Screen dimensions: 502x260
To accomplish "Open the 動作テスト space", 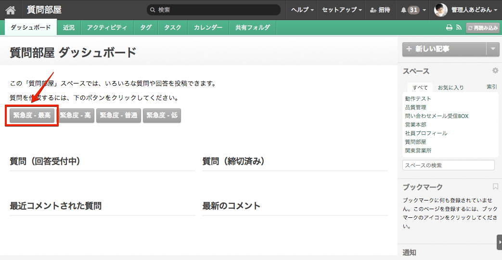I will tap(418, 98).
